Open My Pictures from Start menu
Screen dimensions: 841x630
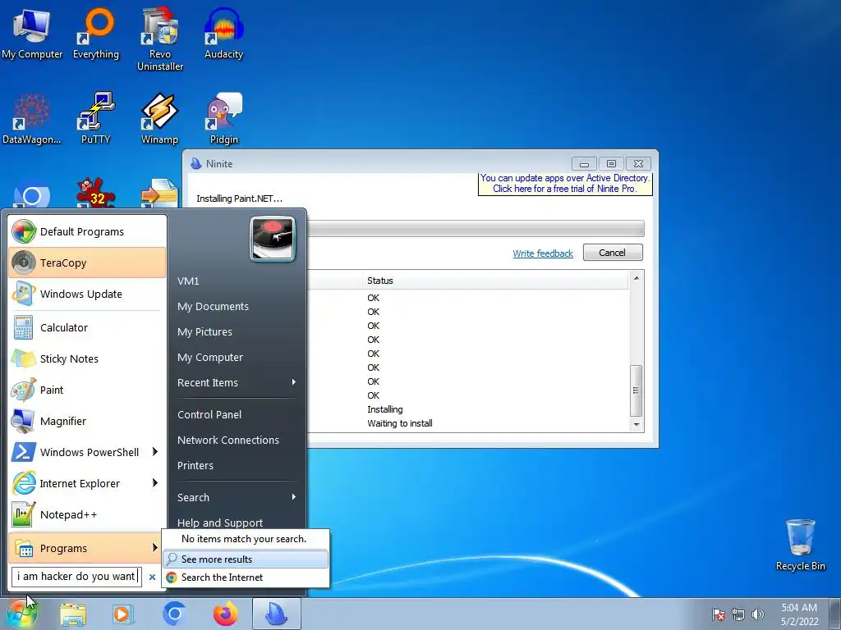[237, 331]
